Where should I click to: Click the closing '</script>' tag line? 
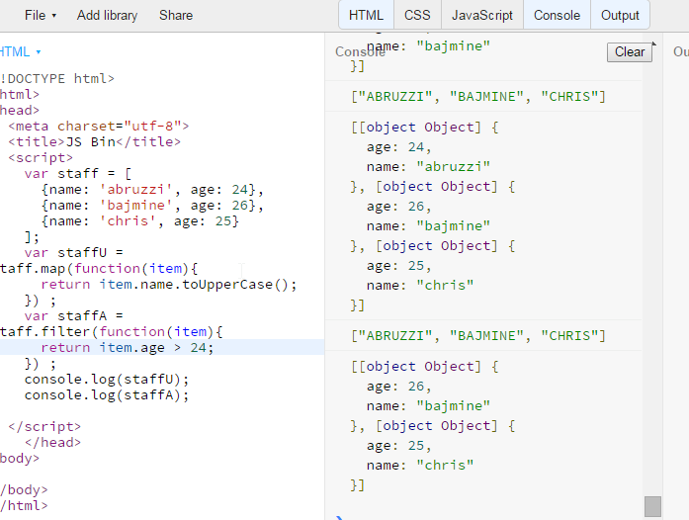[x=44, y=427]
